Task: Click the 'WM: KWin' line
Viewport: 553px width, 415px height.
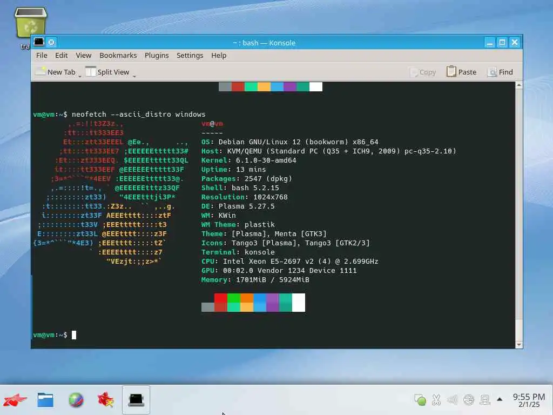Action: (x=218, y=215)
